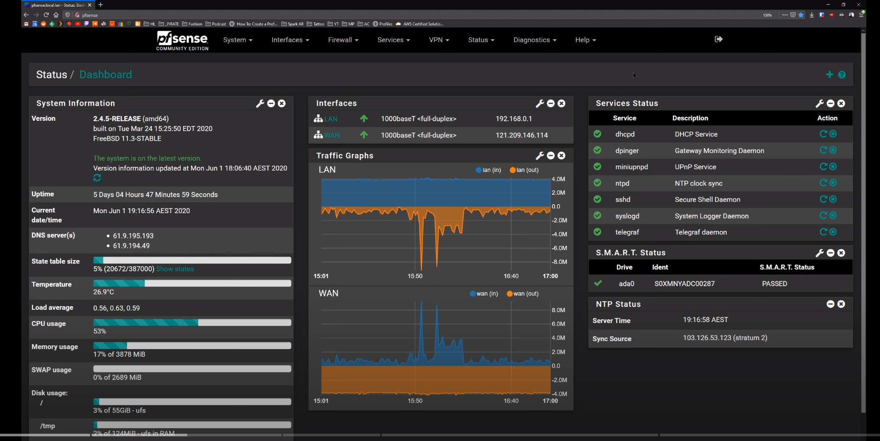
Task: Close the Services Status widget
Action: tap(841, 103)
